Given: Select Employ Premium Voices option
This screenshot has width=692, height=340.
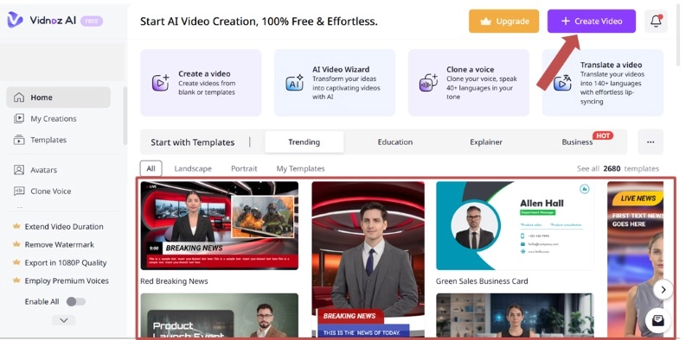Looking at the screenshot, I should (67, 280).
